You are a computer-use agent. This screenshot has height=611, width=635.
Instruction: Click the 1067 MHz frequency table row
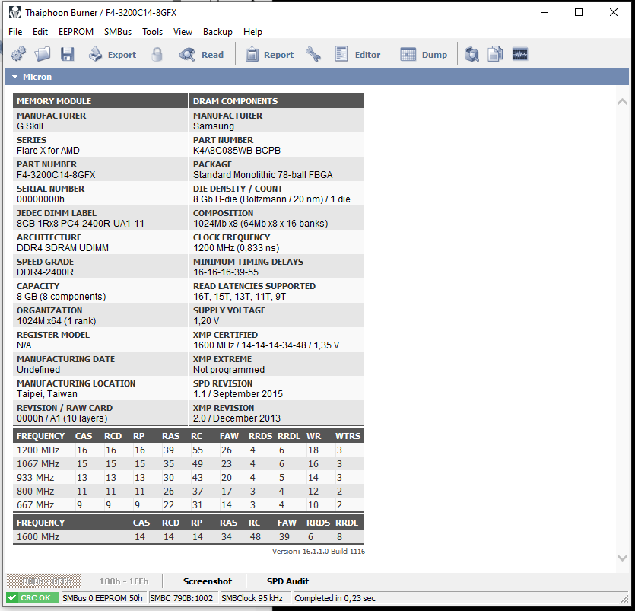point(189,464)
